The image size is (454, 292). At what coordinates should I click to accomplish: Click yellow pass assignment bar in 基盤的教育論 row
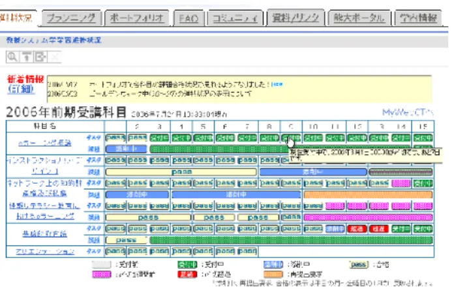[x=127, y=240]
